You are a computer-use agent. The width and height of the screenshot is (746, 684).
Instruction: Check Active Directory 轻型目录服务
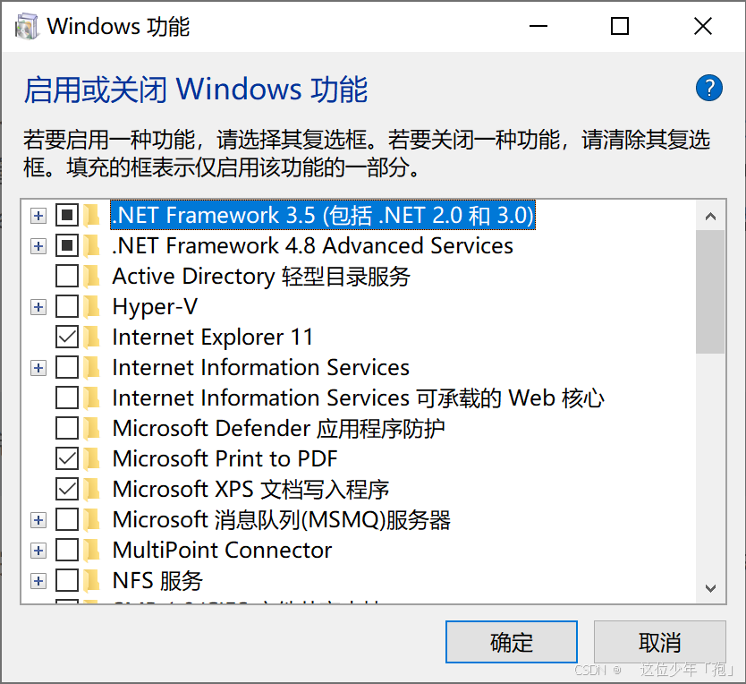pyautogui.click(x=66, y=276)
